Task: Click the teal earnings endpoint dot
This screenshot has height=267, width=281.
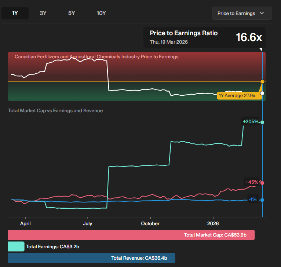Action: click(x=262, y=122)
